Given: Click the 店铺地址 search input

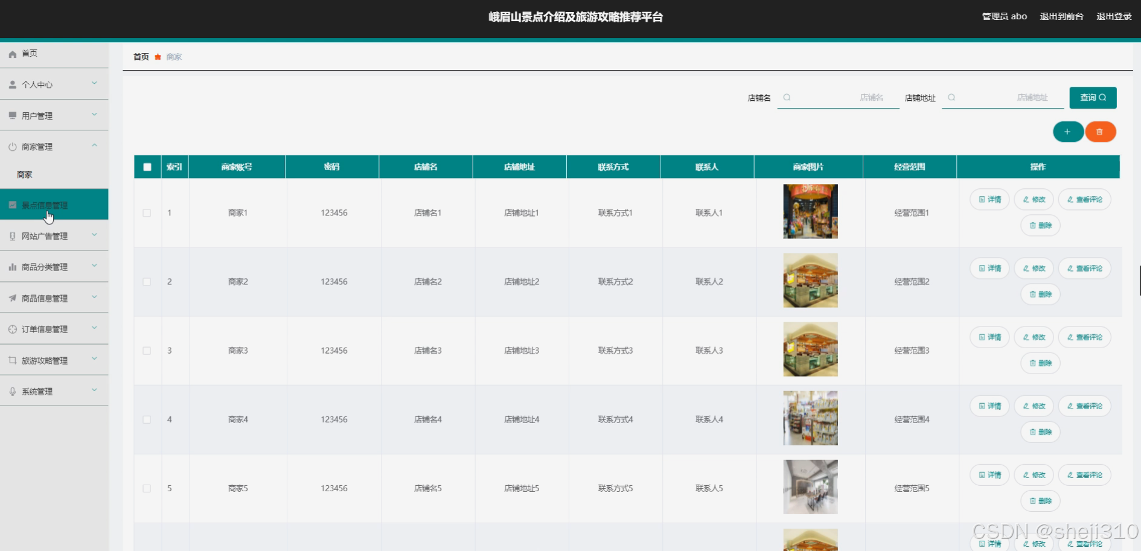Looking at the screenshot, I should point(1003,97).
